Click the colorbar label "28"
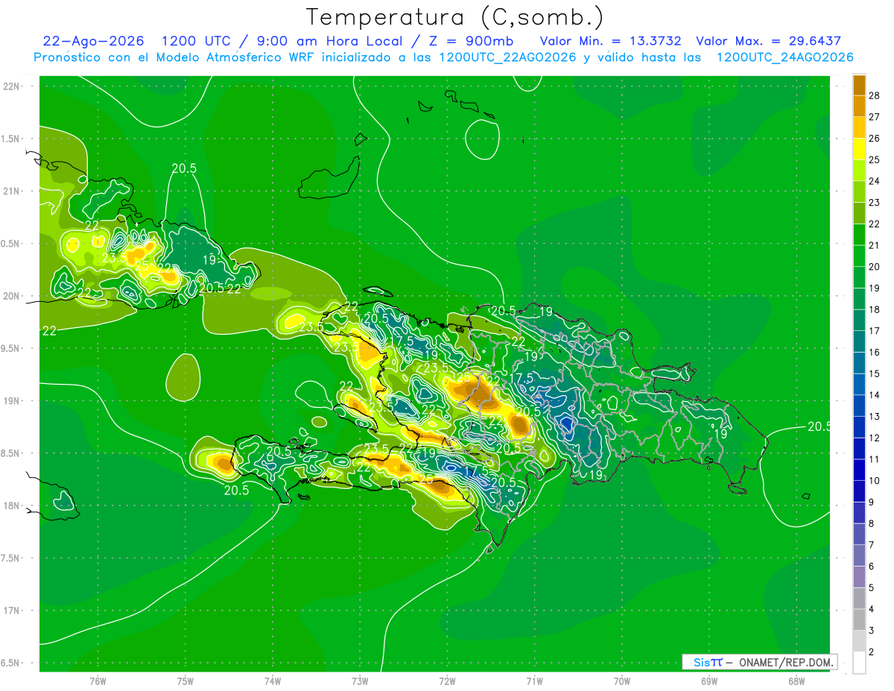894x691 pixels. (x=875, y=95)
